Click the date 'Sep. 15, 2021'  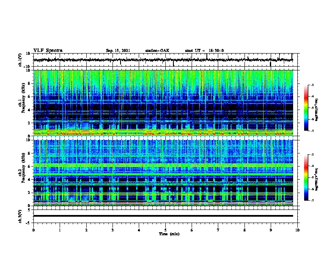click(x=118, y=51)
